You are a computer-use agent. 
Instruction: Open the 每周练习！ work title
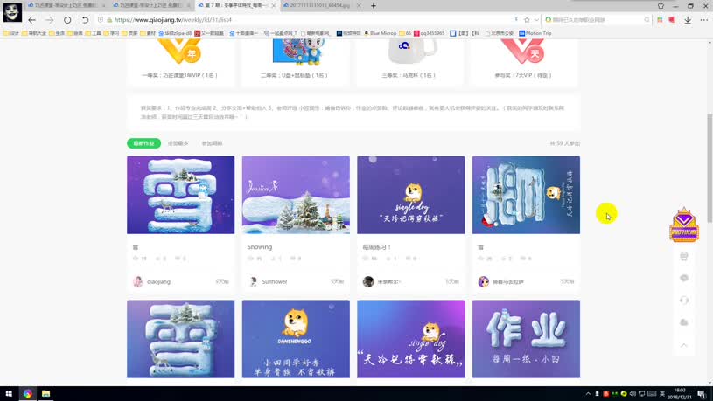tap(376, 247)
